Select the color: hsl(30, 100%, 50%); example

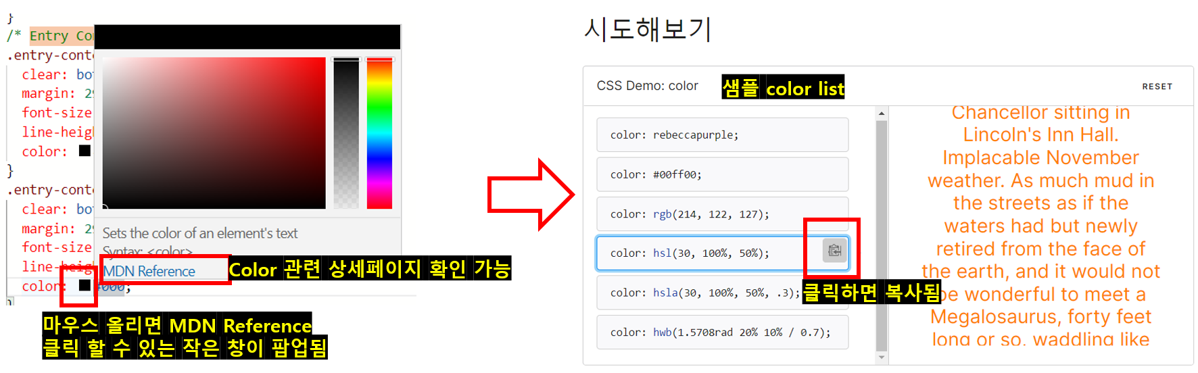[x=722, y=253]
